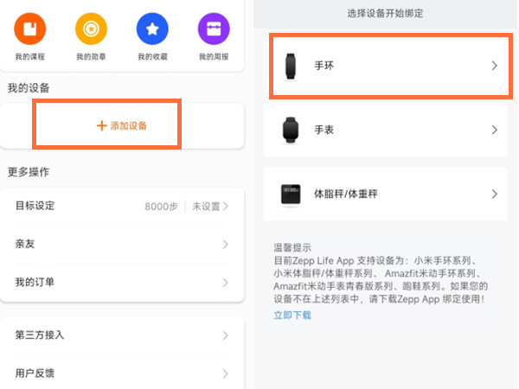
Task: Tap the 未设置 weight goal label
Action: (206, 207)
